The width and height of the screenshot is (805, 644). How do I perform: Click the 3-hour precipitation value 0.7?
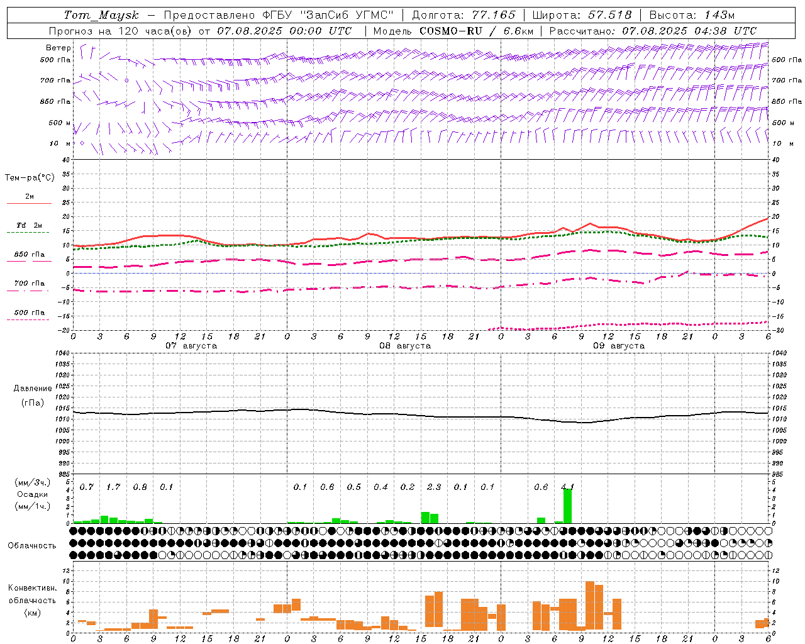[x=87, y=487]
